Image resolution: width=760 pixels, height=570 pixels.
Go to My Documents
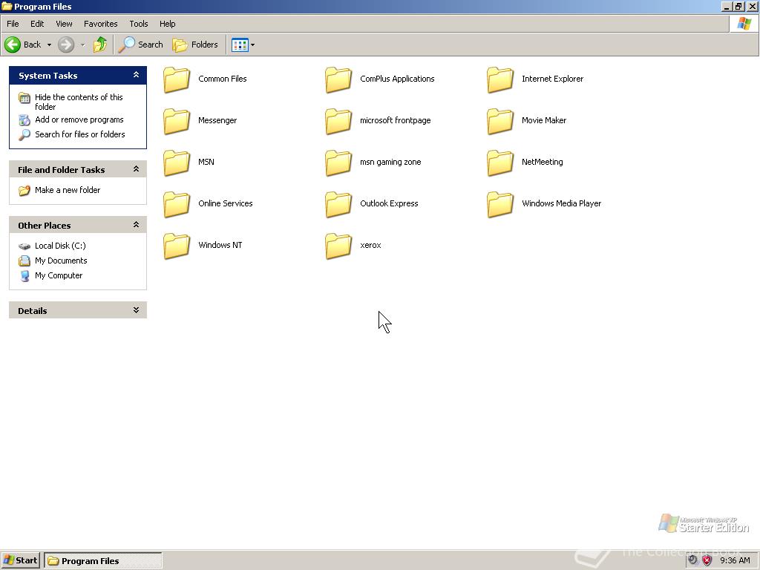pos(61,261)
